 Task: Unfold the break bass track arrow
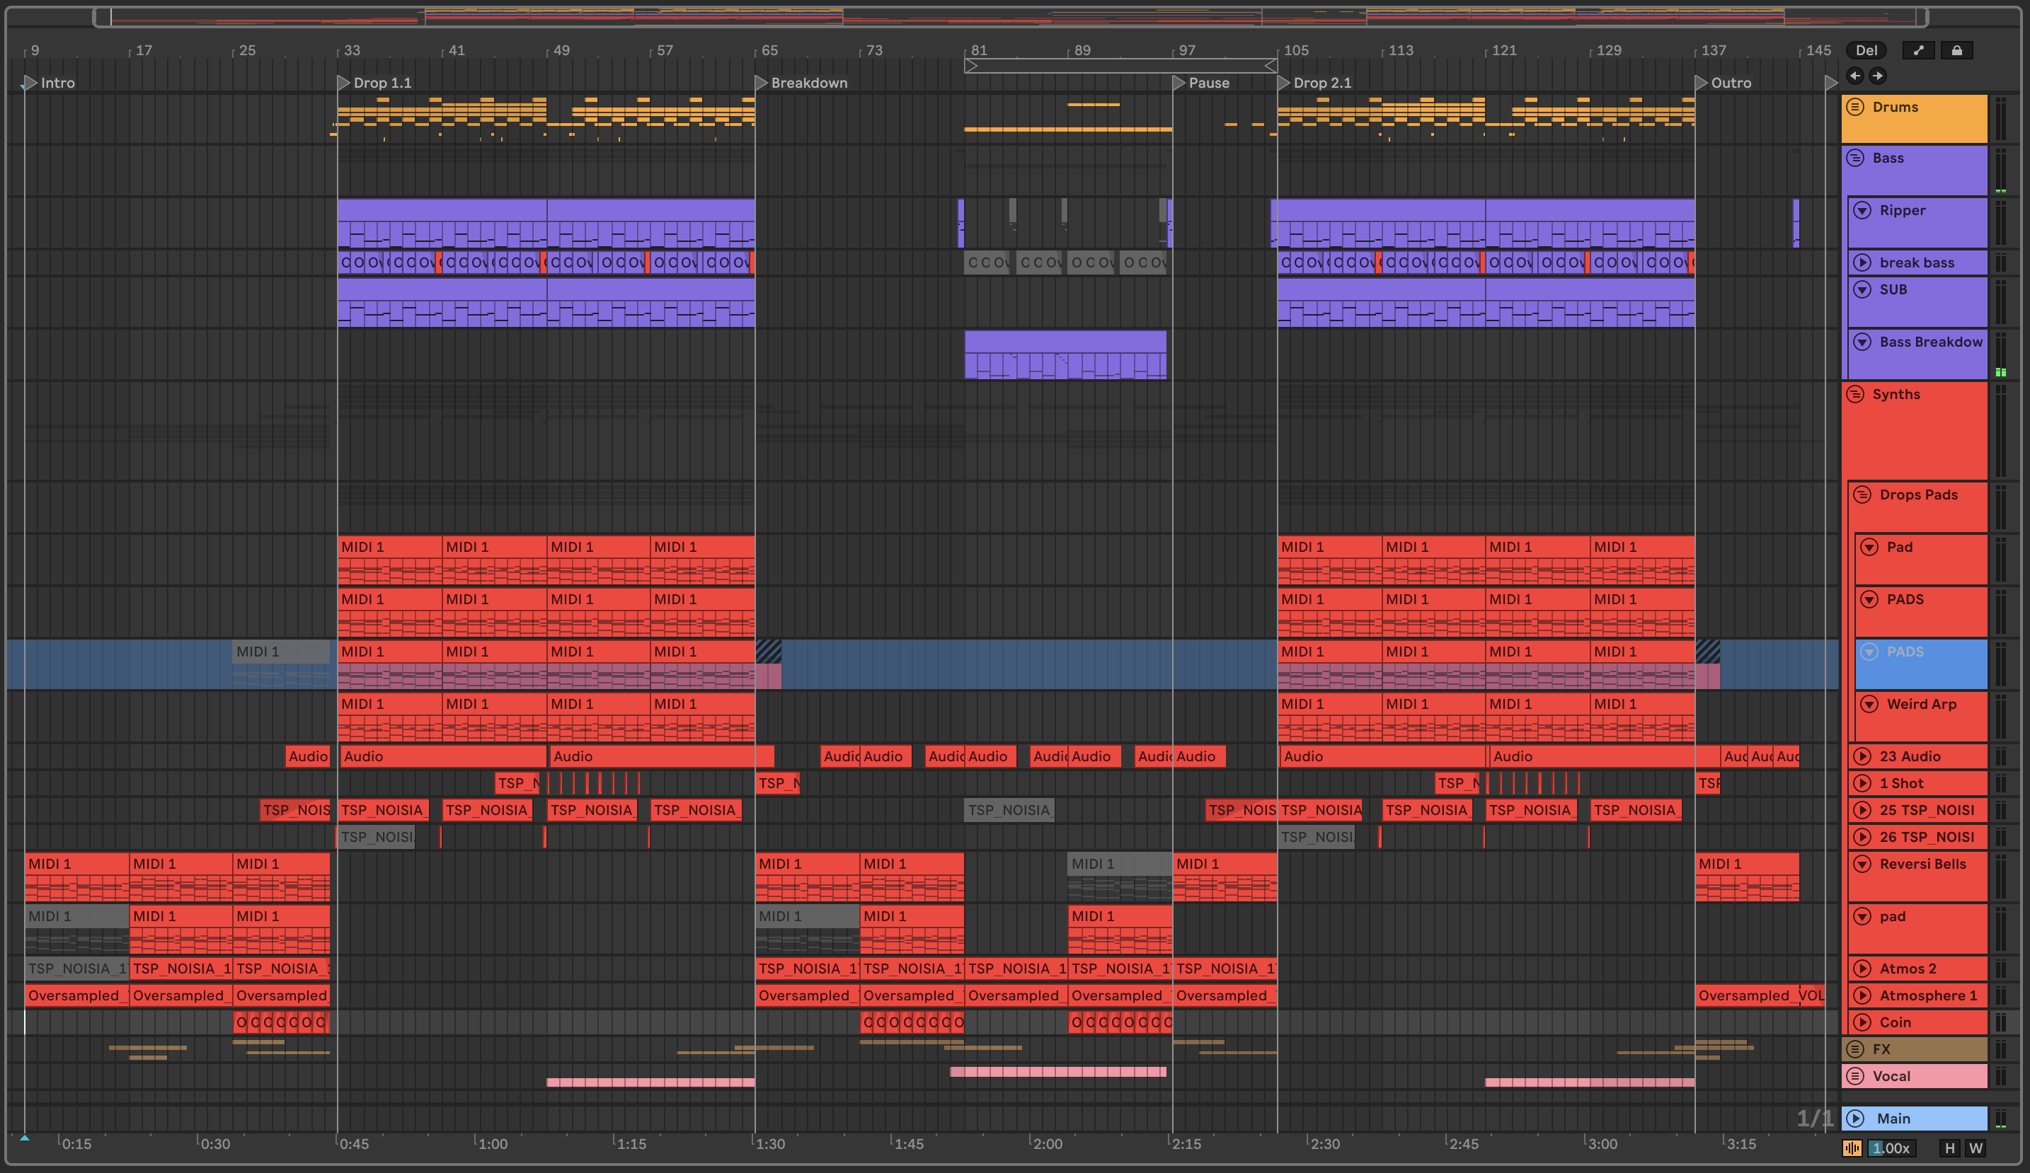point(1862,262)
